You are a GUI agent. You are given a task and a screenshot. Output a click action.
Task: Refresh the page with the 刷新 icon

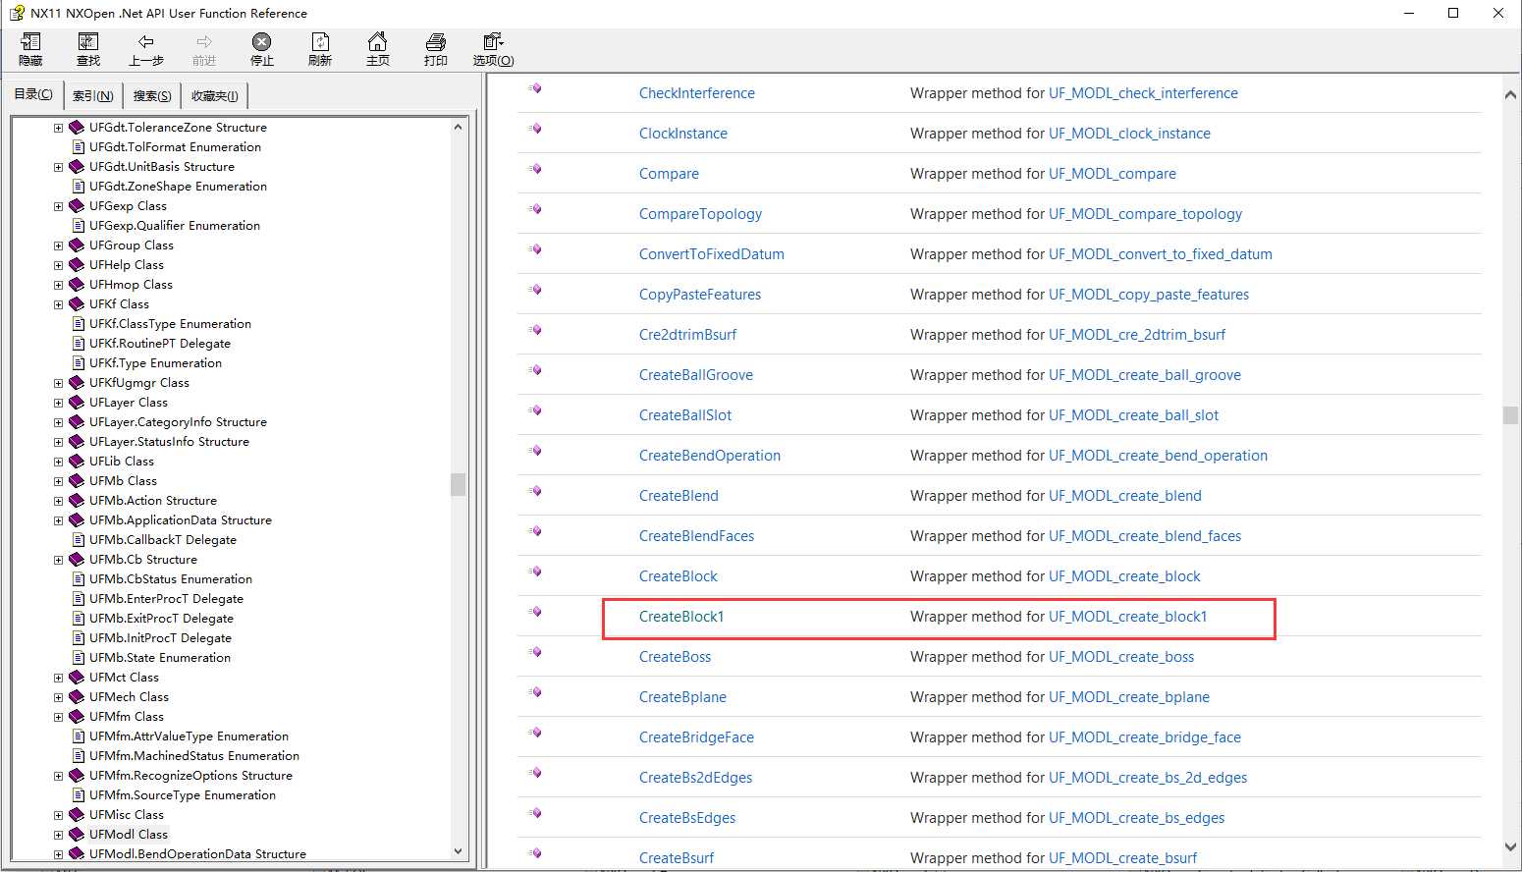(x=320, y=41)
